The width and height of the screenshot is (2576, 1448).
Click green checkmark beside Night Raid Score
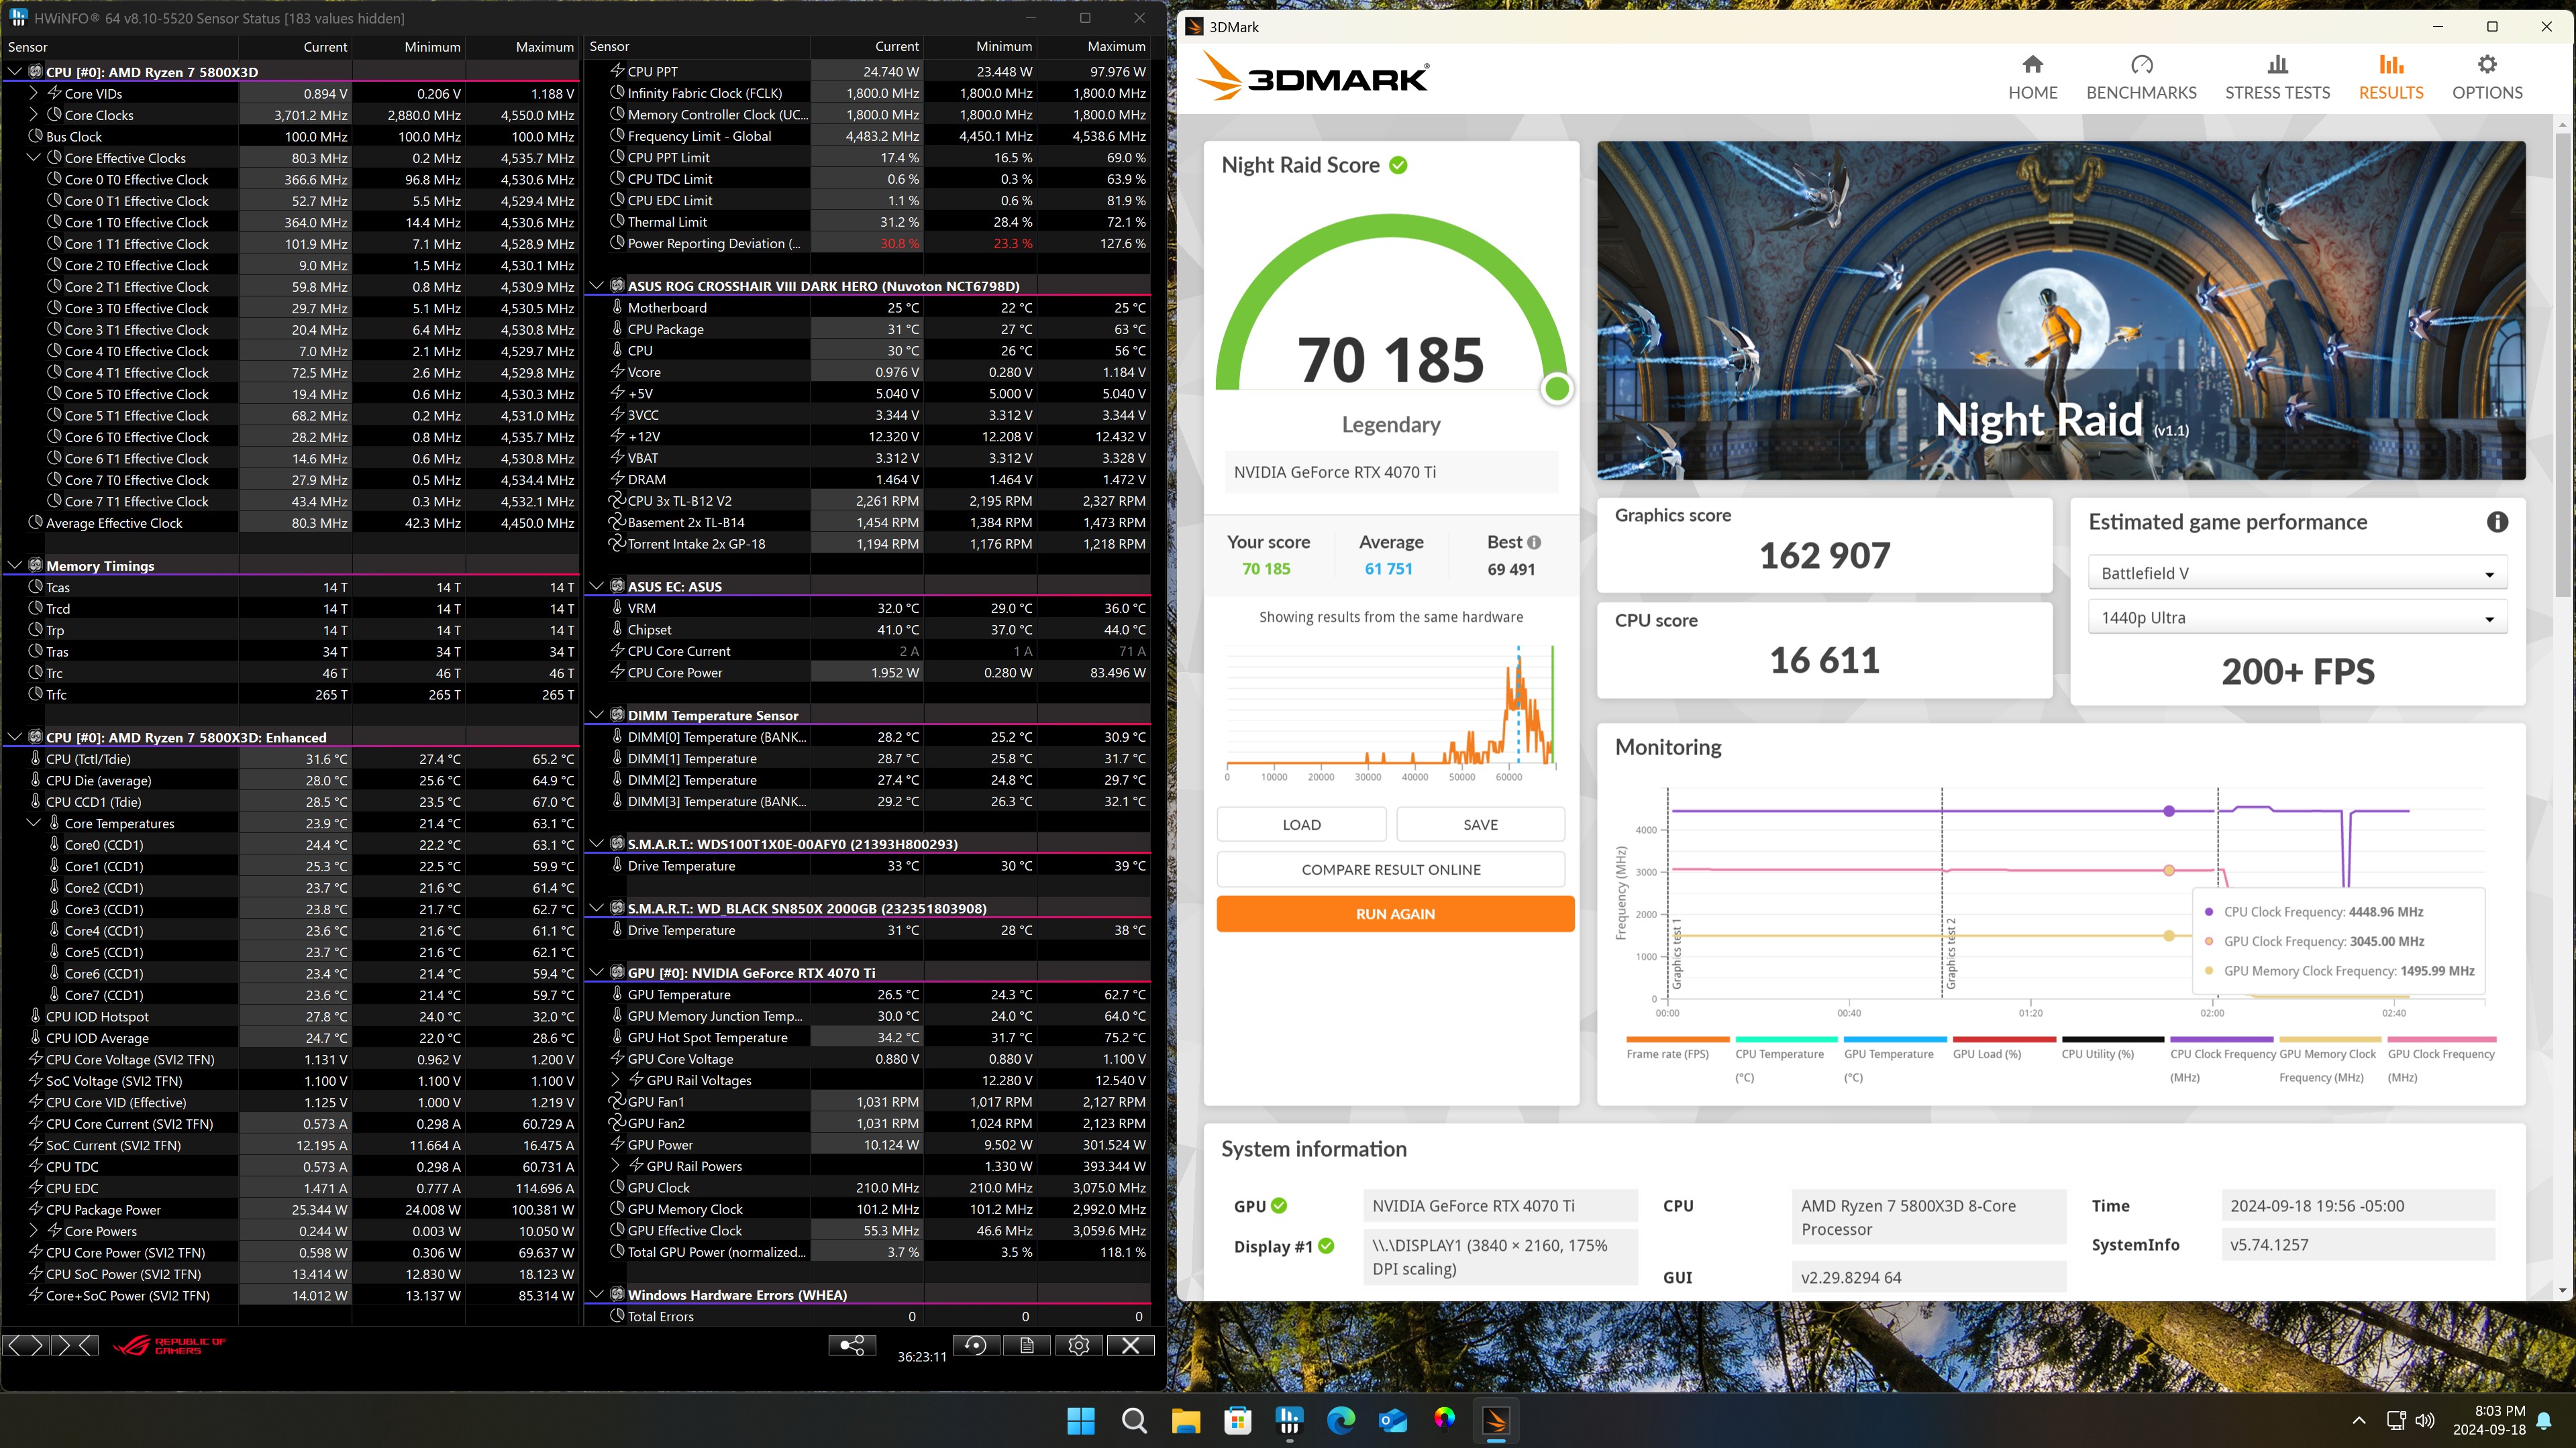tap(1398, 165)
